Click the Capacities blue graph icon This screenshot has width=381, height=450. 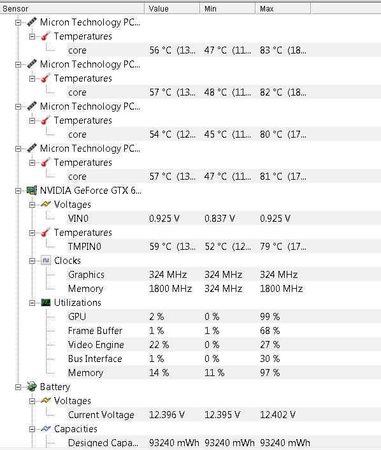coord(46,429)
